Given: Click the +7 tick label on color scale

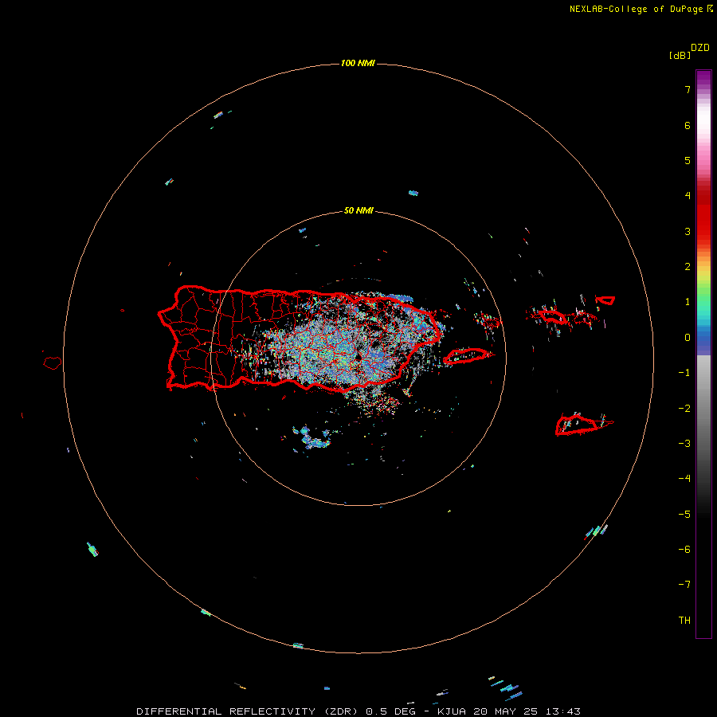Looking at the screenshot, I should coord(688,89).
